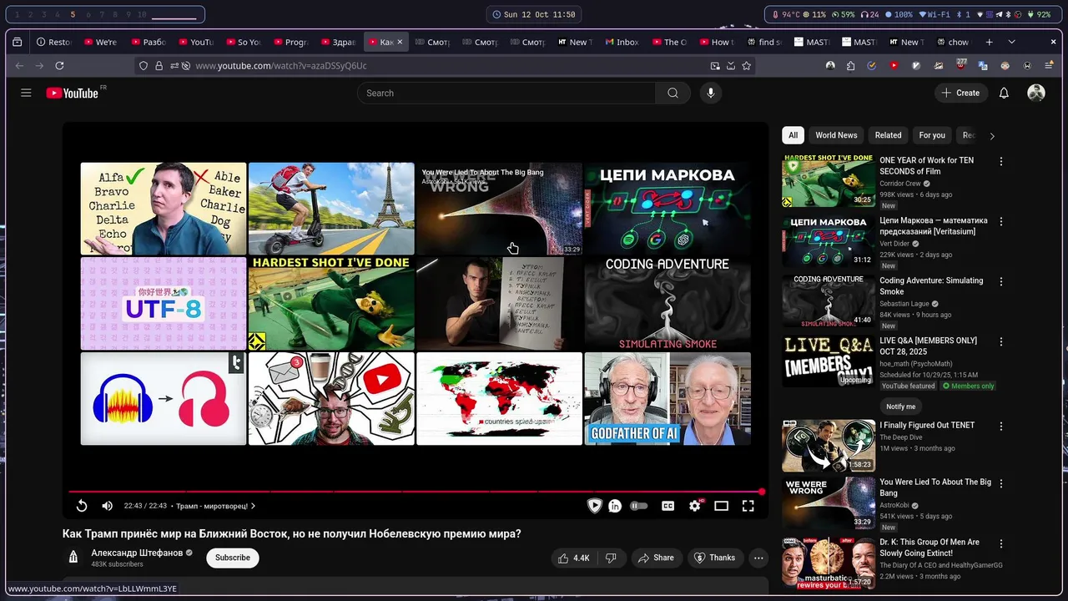Open the translate extension icon
This screenshot has height=601, width=1068.
point(983,65)
